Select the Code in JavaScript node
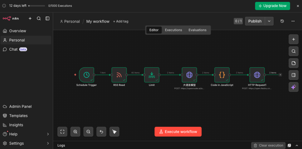This screenshot has height=149, width=302. coord(222,75)
